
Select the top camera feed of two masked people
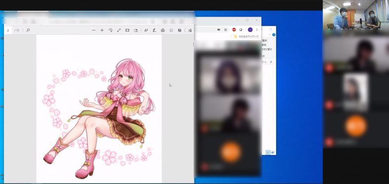point(356,15)
